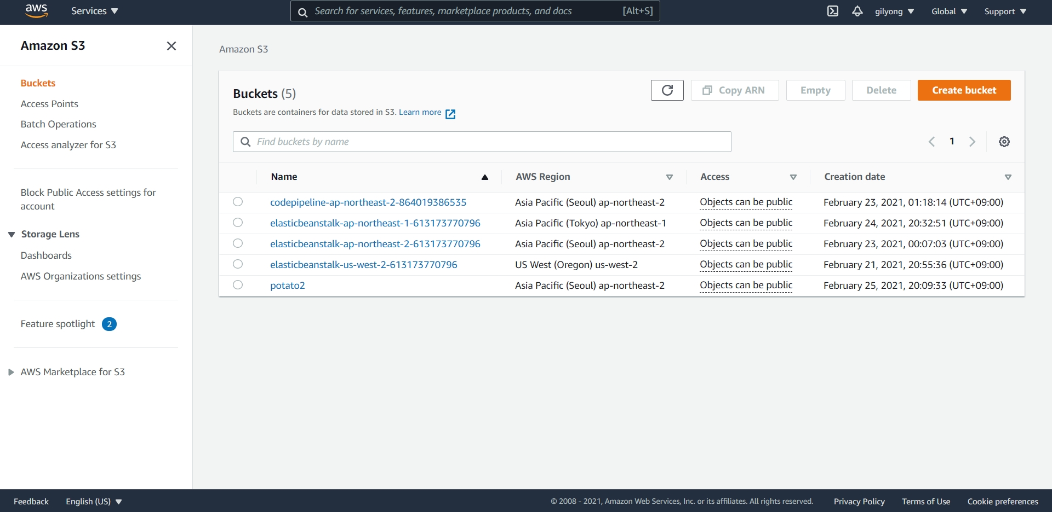
Task: Sort by Access column arrow
Action: pyautogui.click(x=793, y=177)
